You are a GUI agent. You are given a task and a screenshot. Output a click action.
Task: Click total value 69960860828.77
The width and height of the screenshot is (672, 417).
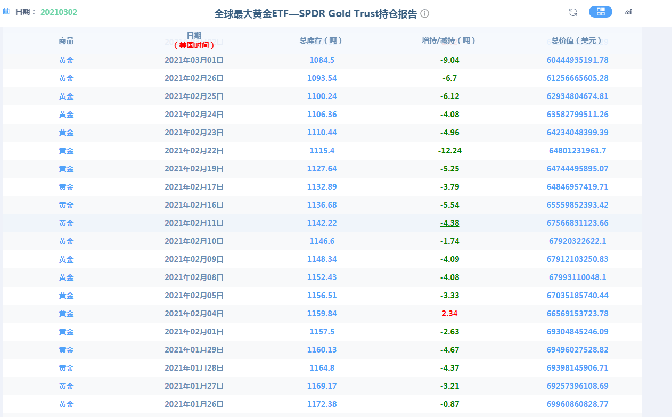[577, 404]
